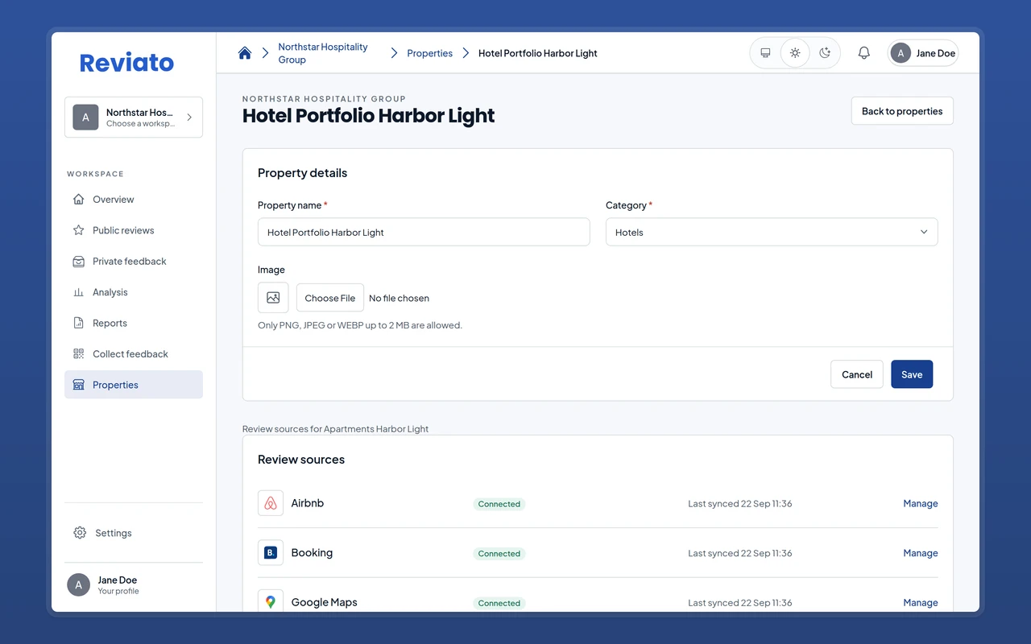Open the Category dropdown
The height and width of the screenshot is (644, 1031).
click(x=772, y=232)
